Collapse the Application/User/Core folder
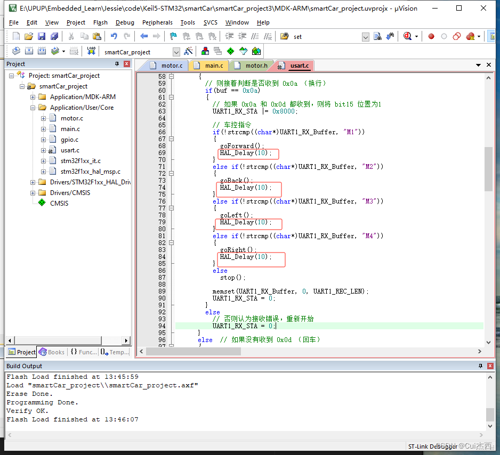Image resolution: width=500 pixels, height=455 pixels. 33,108
